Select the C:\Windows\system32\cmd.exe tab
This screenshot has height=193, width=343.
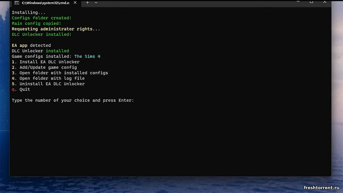click(x=45, y=3)
